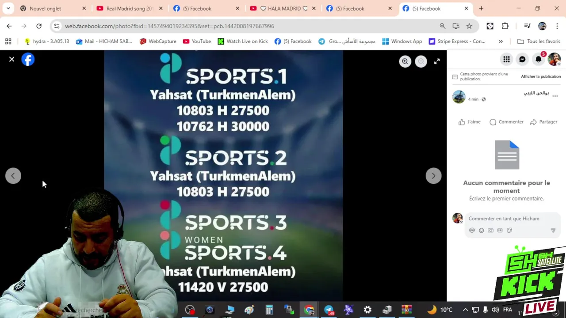
Task: Open apps grid in bookmarks bar
Action: 8,42
